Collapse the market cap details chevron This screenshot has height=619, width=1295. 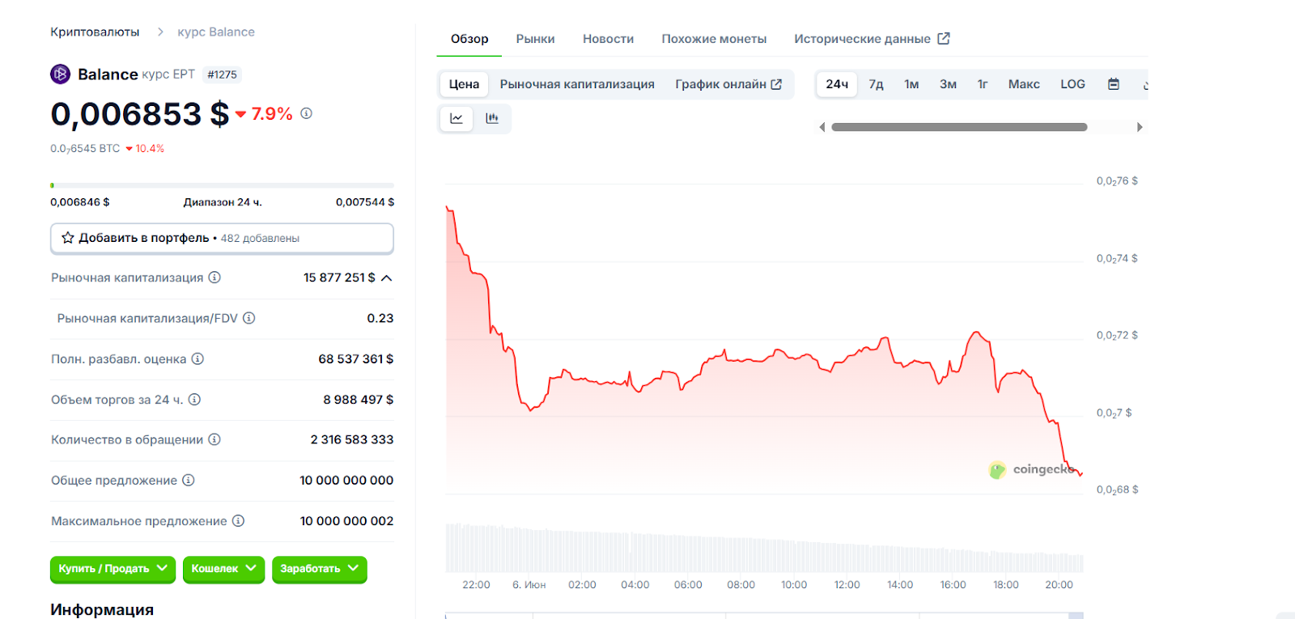[387, 278]
